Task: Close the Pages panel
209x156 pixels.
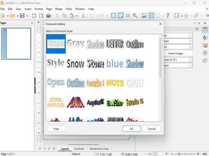Action: pyautogui.click(x=32, y=23)
